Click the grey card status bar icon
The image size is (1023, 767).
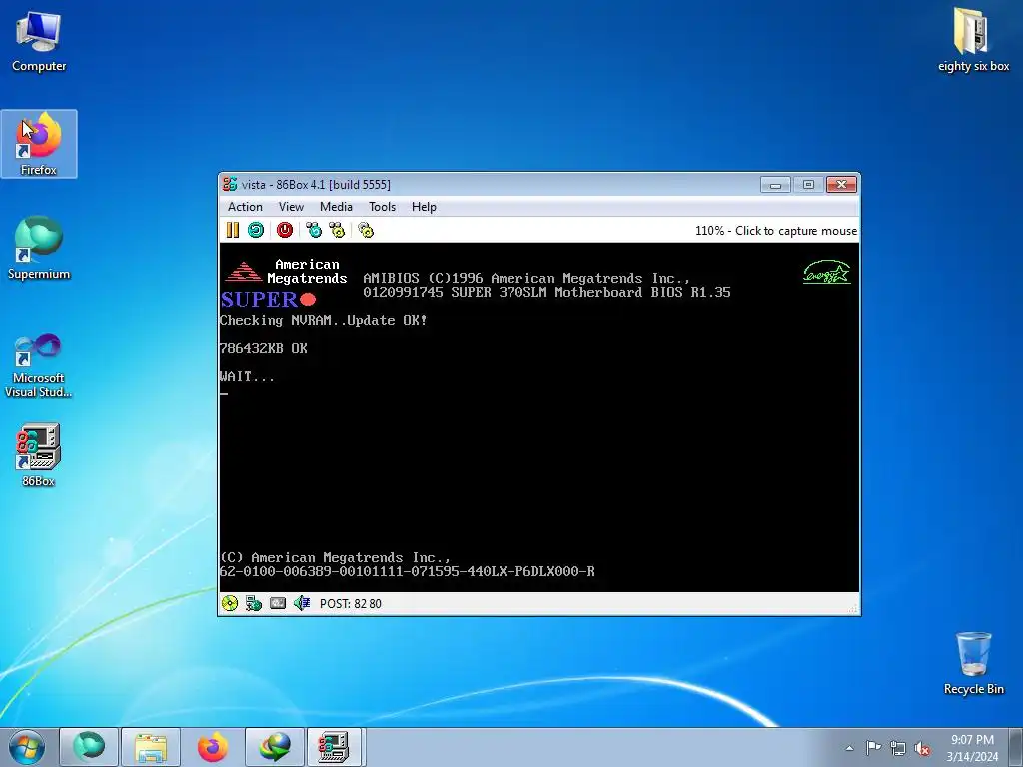point(278,603)
